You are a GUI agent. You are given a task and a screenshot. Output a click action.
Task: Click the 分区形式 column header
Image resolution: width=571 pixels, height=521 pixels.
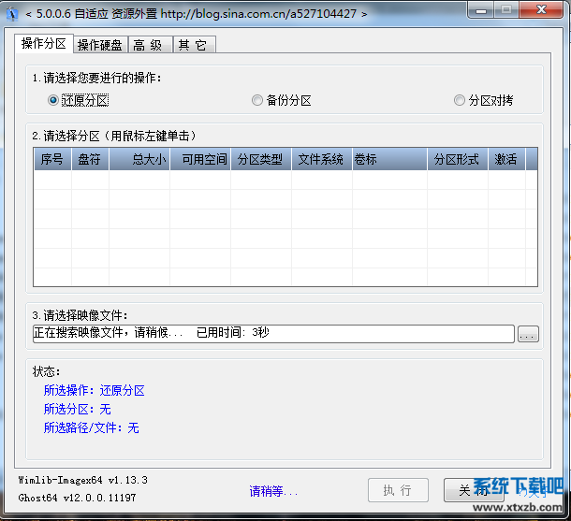458,159
